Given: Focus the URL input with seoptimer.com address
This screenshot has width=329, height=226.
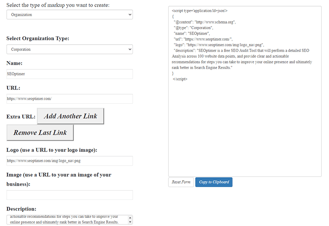Looking at the screenshot, I should 69,99.
